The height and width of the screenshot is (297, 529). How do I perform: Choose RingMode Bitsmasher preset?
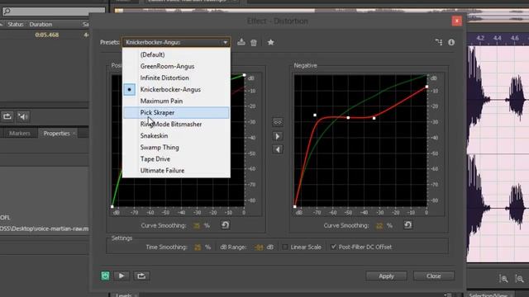coord(176,125)
